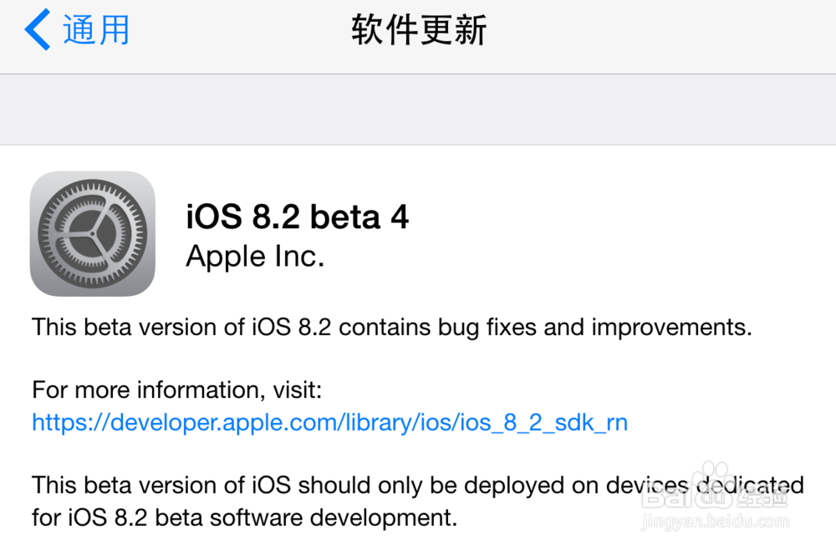Image resolution: width=836 pixels, height=550 pixels.
Task: Tap the gray spacer band below header
Action: pos(418,109)
